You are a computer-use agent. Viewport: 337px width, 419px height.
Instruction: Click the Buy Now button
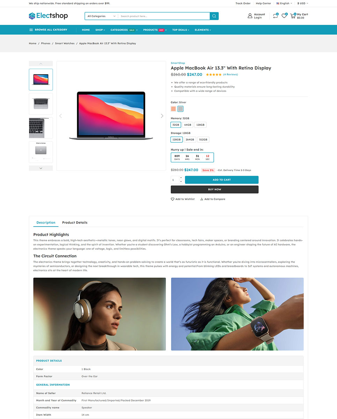click(214, 189)
